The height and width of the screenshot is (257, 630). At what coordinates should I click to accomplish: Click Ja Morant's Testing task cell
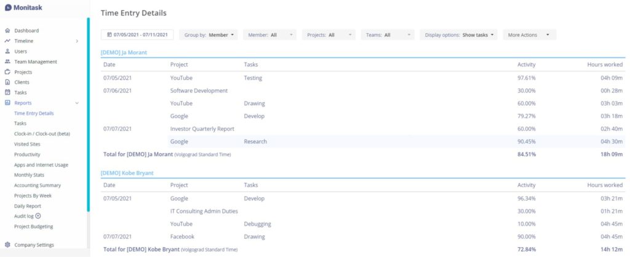tap(253, 78)
